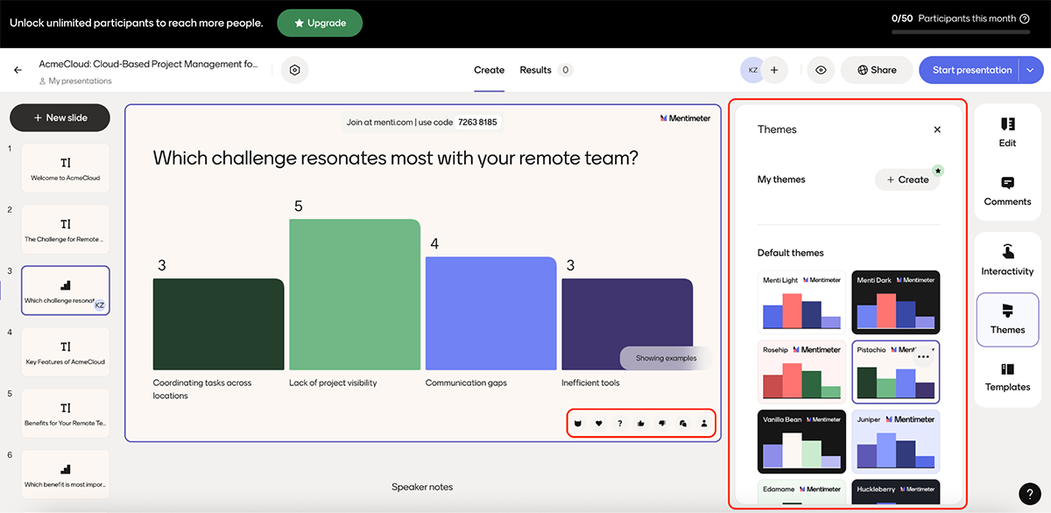Click the Upgrade button
This screenshot has height=513, width=1051.
coord(320,23)
